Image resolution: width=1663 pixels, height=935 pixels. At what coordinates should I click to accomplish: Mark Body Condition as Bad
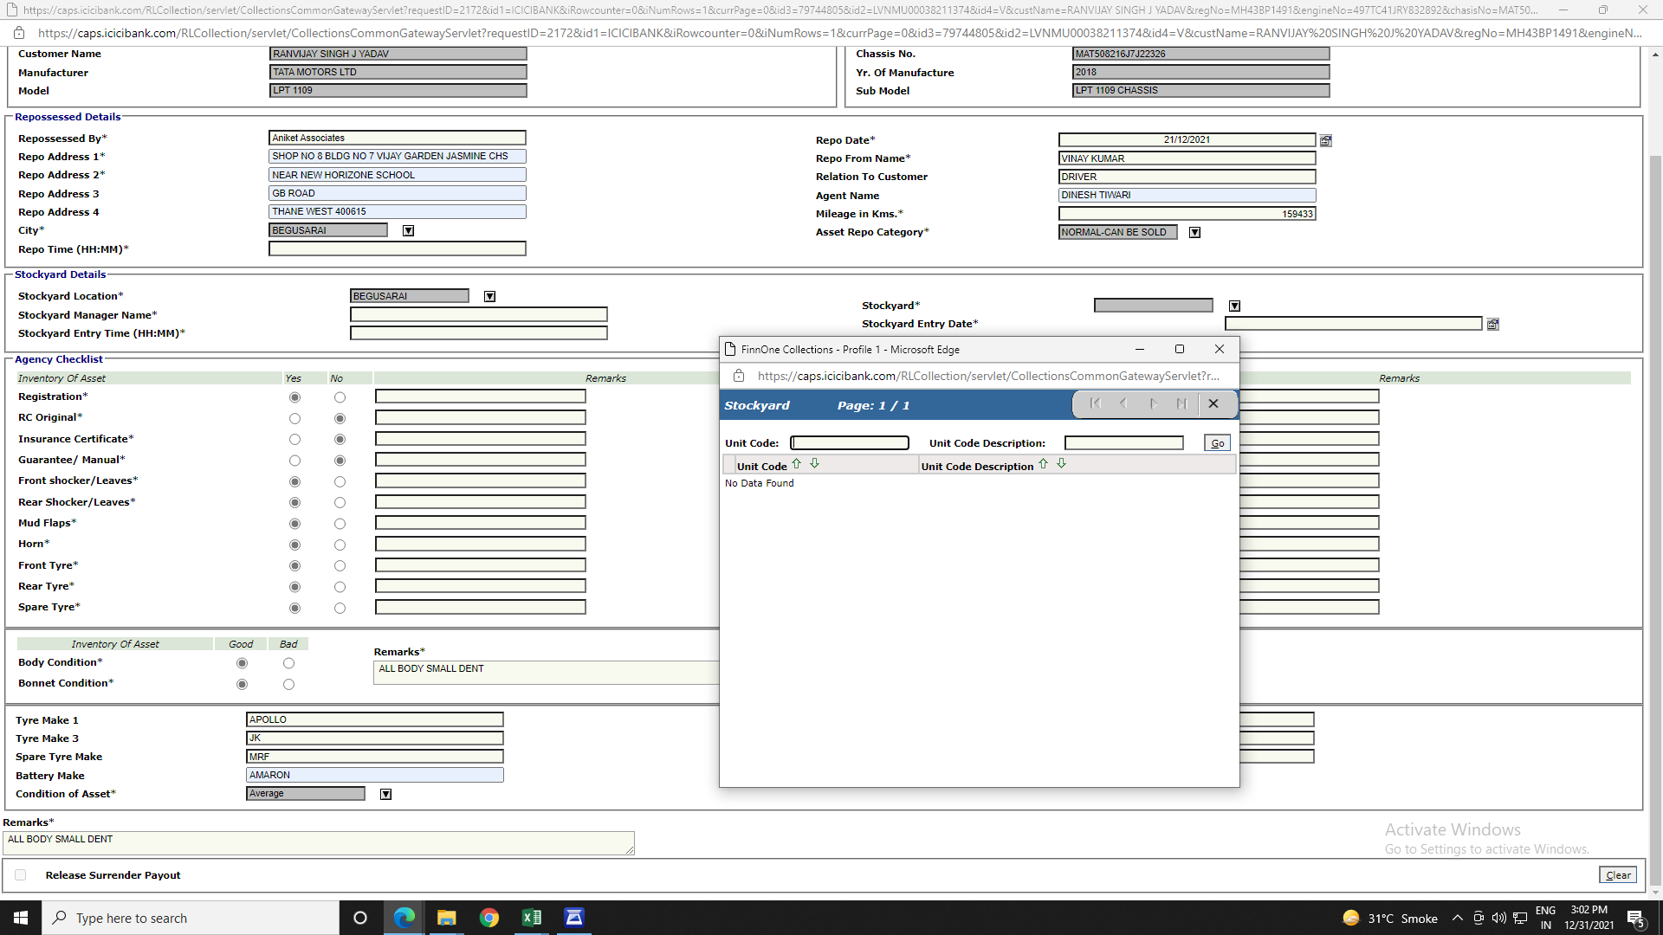point(288,663)
